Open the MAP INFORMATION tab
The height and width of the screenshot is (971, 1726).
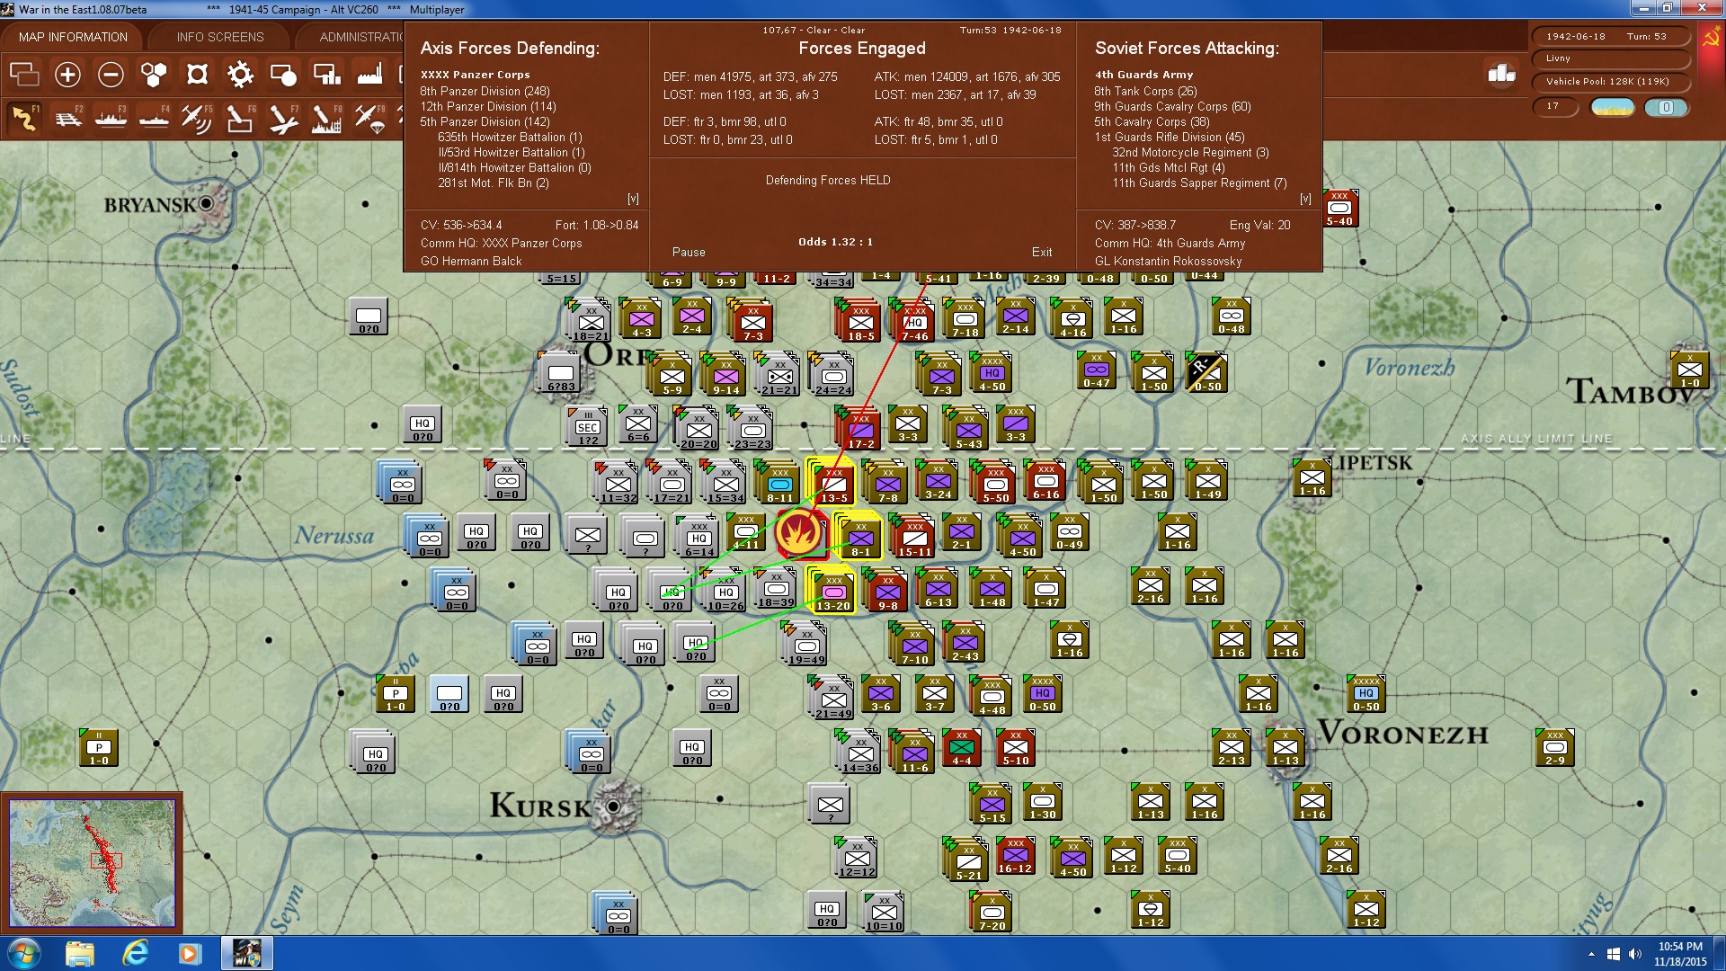pos(73,37)
